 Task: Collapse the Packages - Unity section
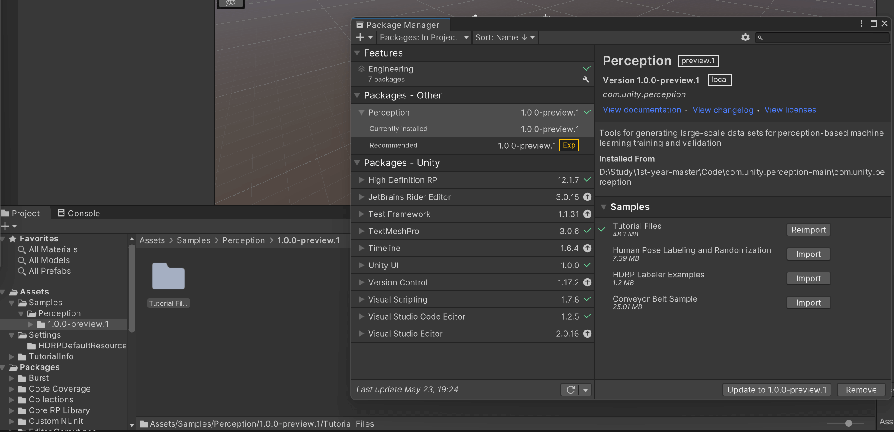357,163
